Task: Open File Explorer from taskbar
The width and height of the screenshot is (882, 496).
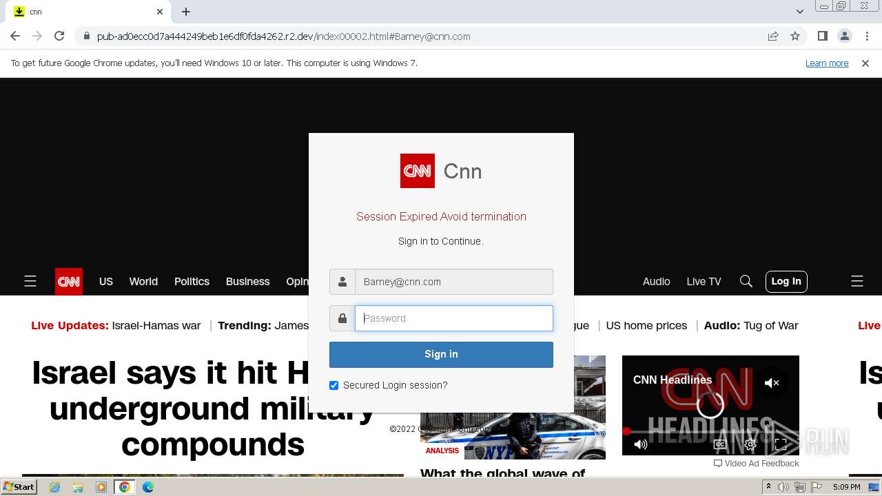Action: (x=78, y=487)
